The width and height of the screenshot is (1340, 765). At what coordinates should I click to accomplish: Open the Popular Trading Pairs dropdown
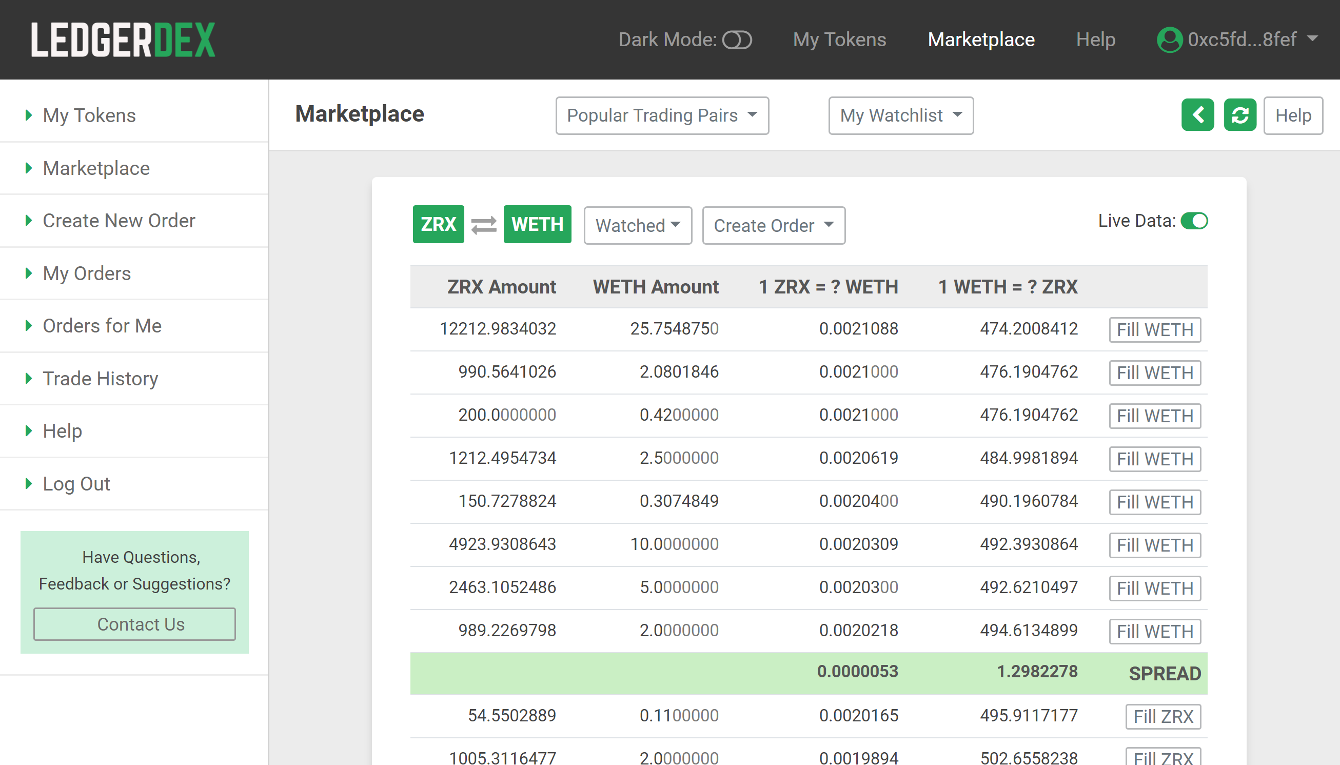coord(662,115)
